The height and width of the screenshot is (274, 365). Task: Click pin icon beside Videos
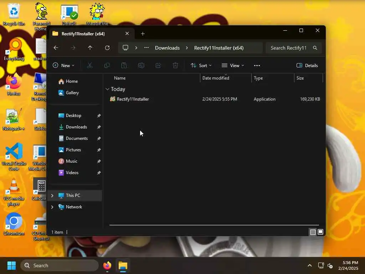tap(99, 173)
